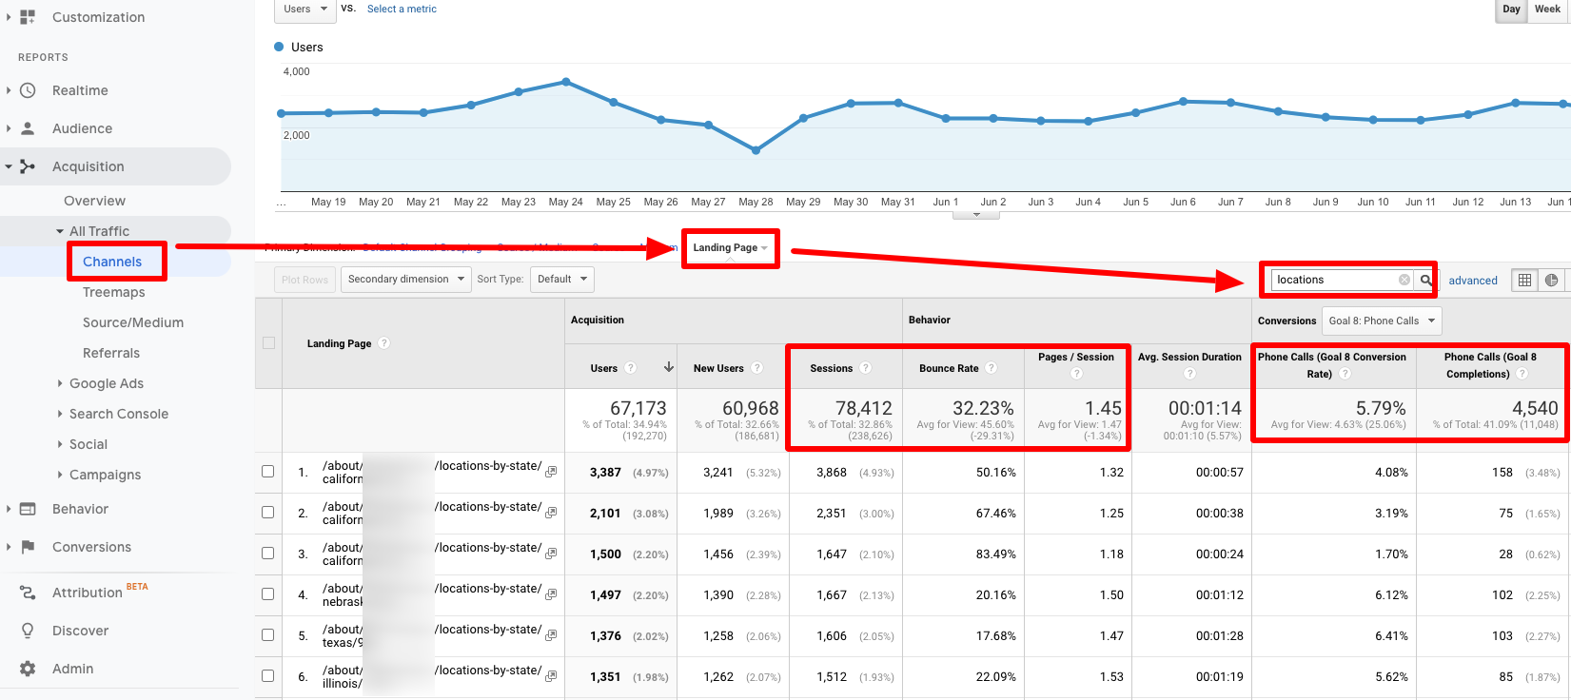The image size is (1571, 700).
Task: Click the search magnifier icon beside locations
Action: [1425, 280]
